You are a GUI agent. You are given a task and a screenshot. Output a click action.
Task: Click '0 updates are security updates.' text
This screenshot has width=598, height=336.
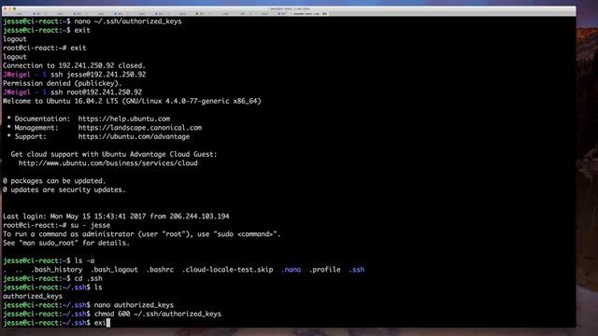[64, 189]
